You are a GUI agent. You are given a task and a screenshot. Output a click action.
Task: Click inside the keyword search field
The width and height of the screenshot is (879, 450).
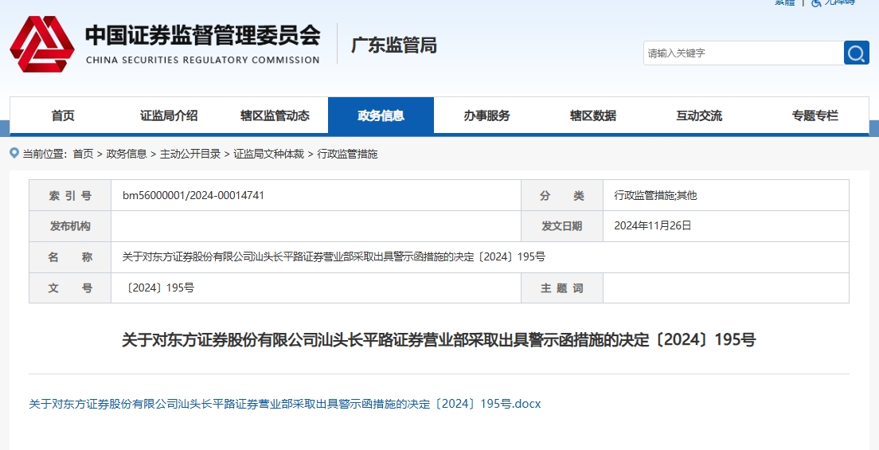(744, 53)
